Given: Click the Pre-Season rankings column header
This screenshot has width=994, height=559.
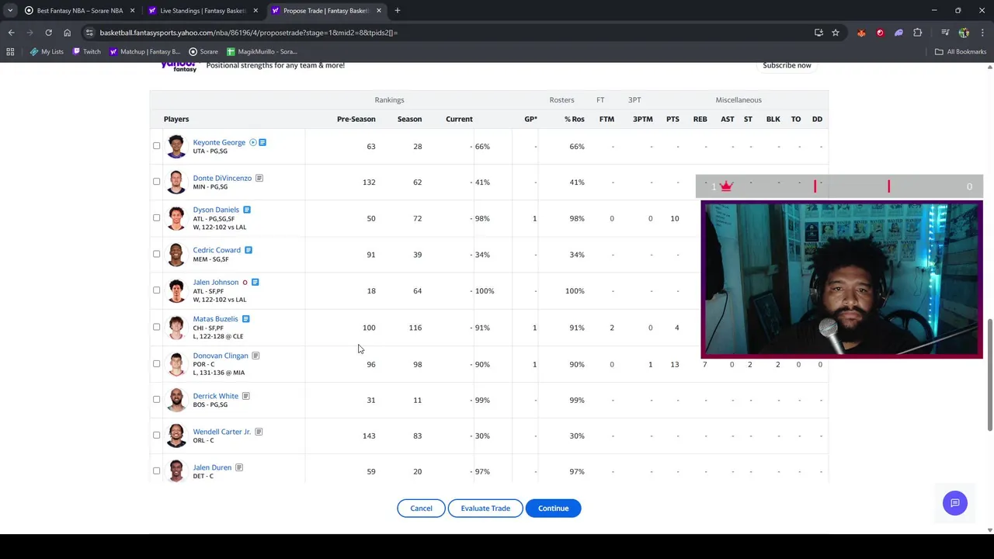Looking at the screenshot, I should click(356, 120).
